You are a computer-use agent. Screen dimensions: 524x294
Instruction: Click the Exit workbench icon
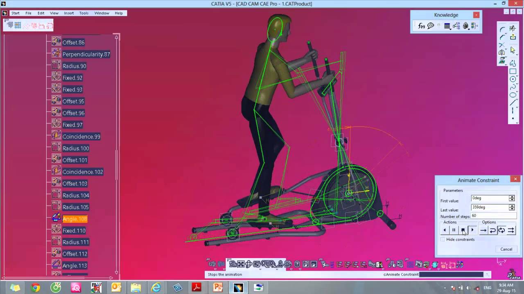point(513,37)
